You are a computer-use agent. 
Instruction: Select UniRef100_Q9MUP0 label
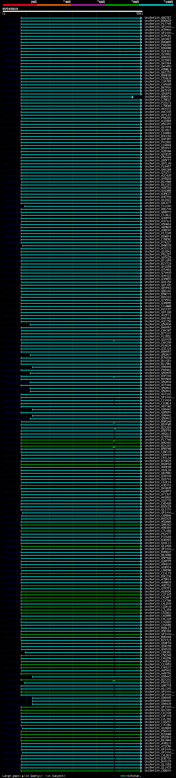tap(158, 412)
